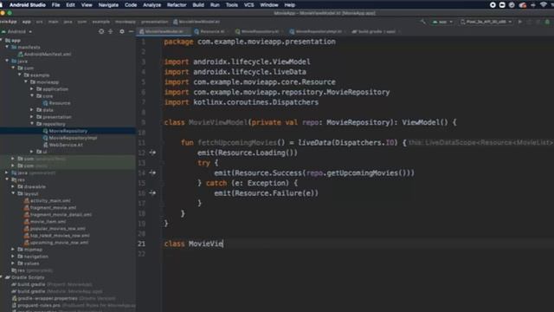
Task: Collapse the core package
Action: [32, 96]
